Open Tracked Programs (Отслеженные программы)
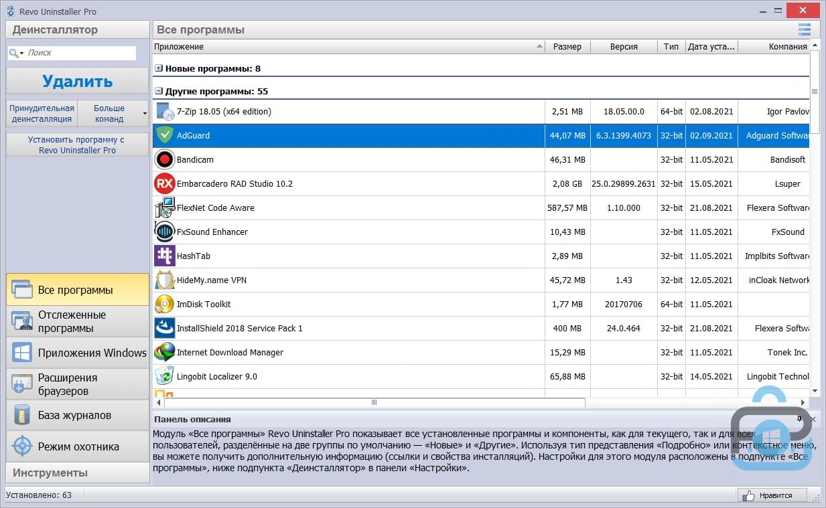826x508 pixels. tap(78, 321)
